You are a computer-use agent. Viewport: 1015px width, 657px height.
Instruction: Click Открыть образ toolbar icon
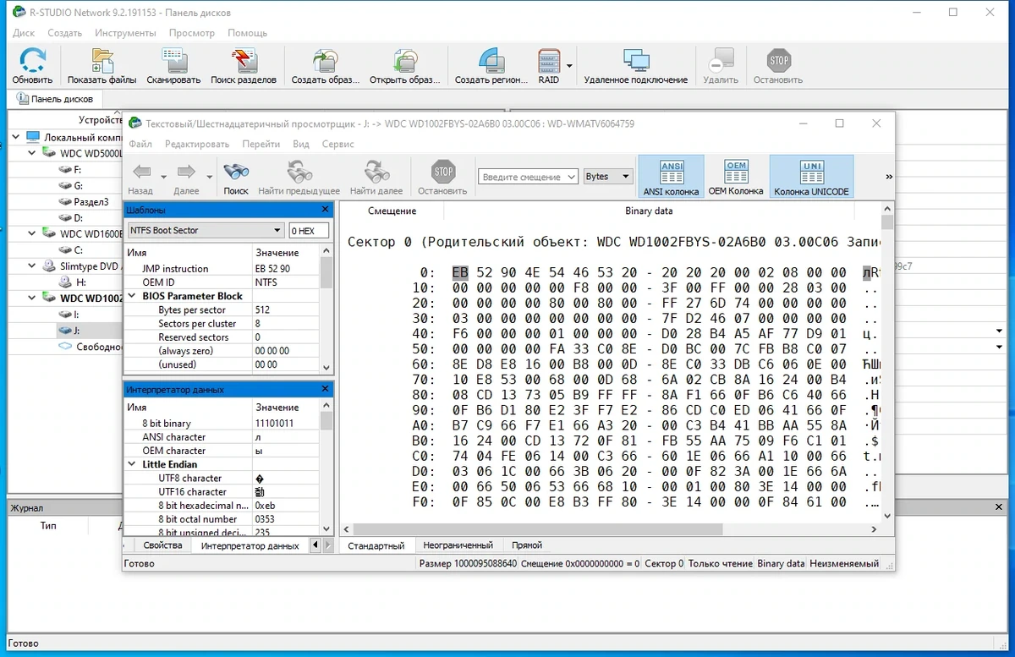[404, 66]
